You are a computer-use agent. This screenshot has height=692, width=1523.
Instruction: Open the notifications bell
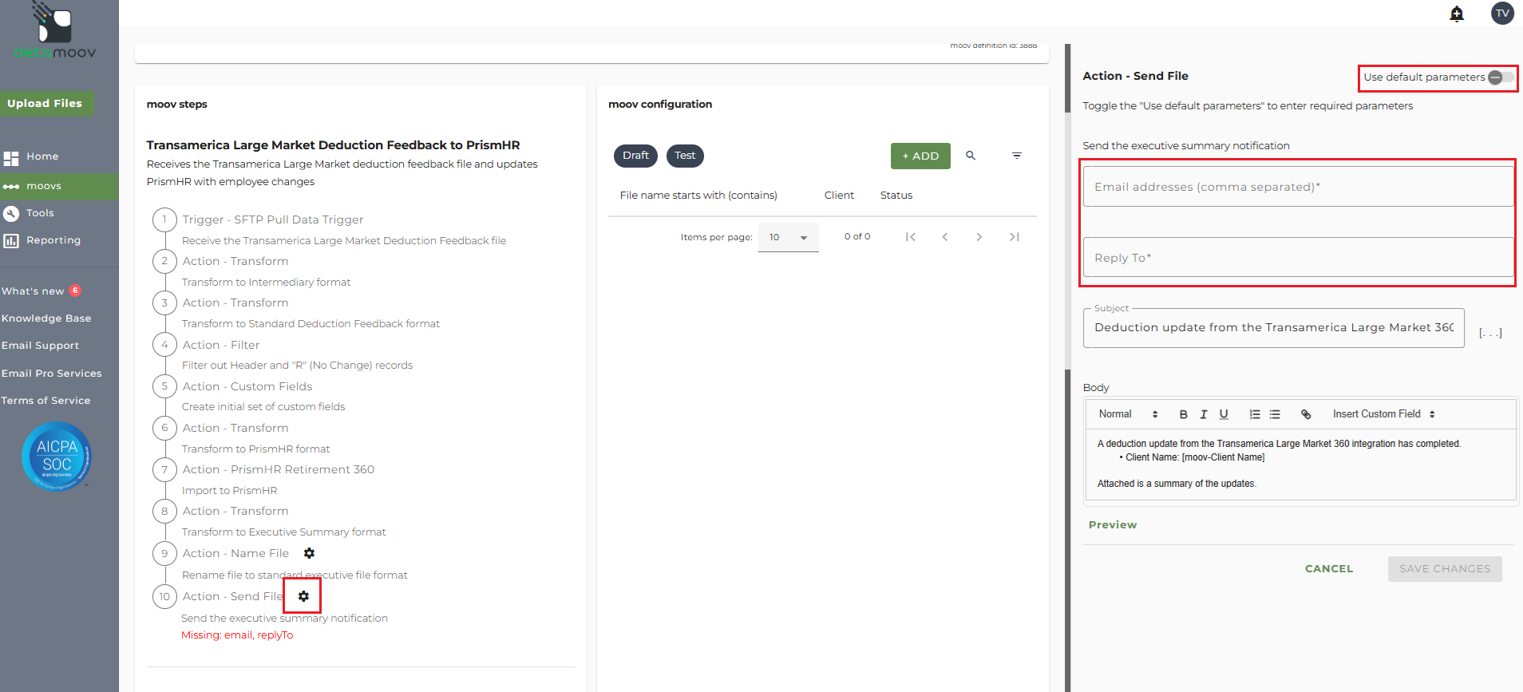pos(1457,14)
